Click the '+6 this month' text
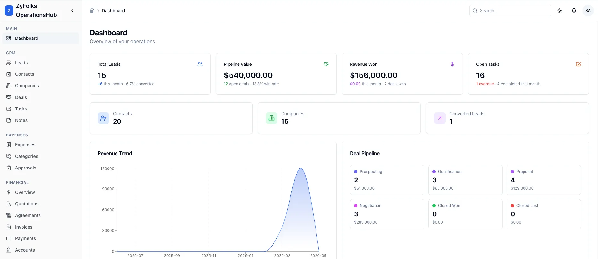 point(110,84)
